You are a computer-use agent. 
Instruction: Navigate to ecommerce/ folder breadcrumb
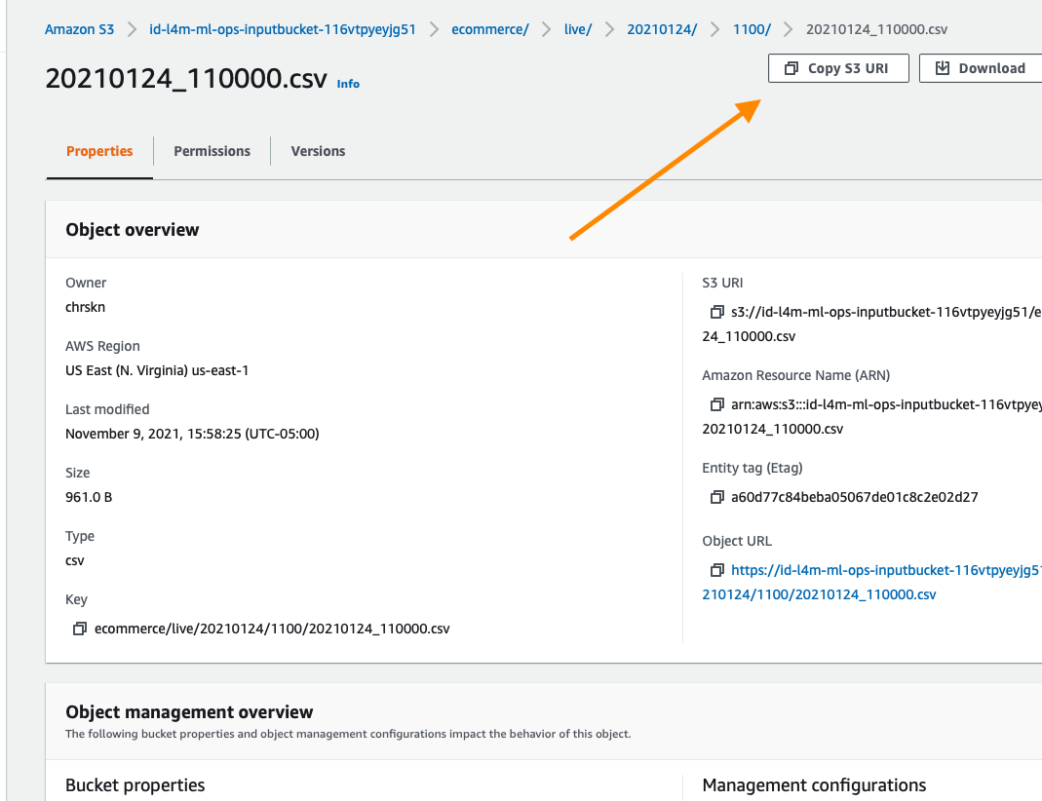(x=489, y=29)
